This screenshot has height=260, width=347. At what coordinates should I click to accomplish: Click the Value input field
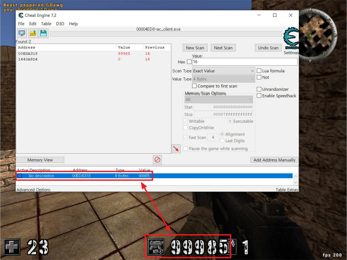click(245, 62)
